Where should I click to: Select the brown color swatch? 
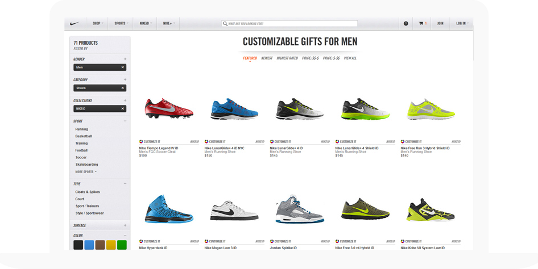pos(100,245)
